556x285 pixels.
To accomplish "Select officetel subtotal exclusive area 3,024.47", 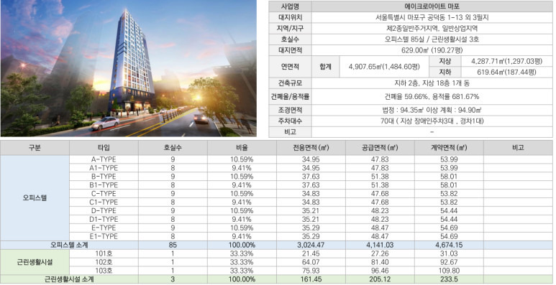I will point(311,245).
